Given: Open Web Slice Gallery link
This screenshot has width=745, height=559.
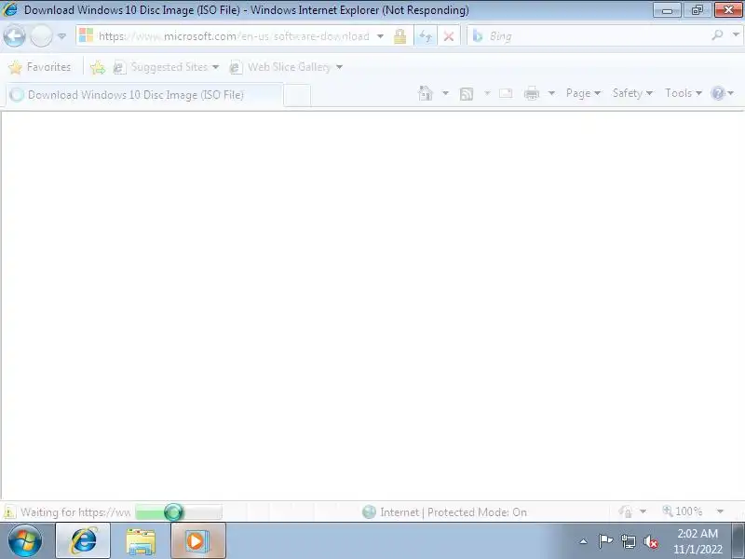Looking at the screenshot, I should (280, 67).
